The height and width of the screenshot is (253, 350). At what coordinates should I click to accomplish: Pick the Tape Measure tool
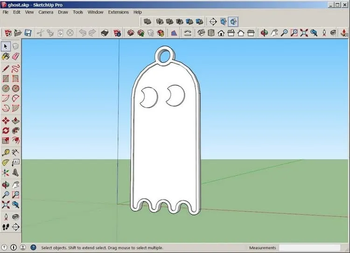6,152
